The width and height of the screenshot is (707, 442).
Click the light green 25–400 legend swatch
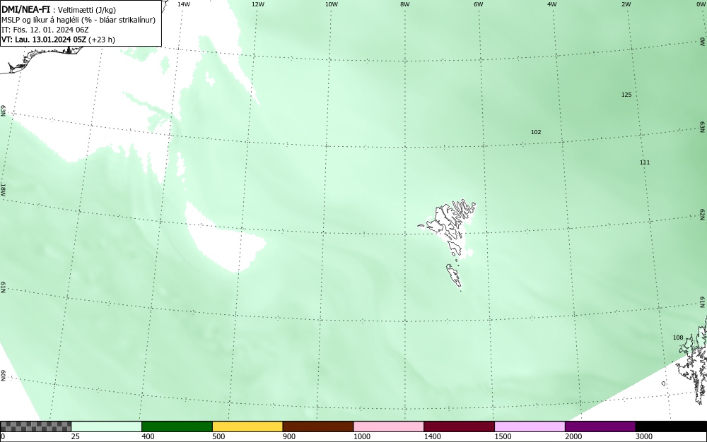pyautogui.click(x=107, y=426)
